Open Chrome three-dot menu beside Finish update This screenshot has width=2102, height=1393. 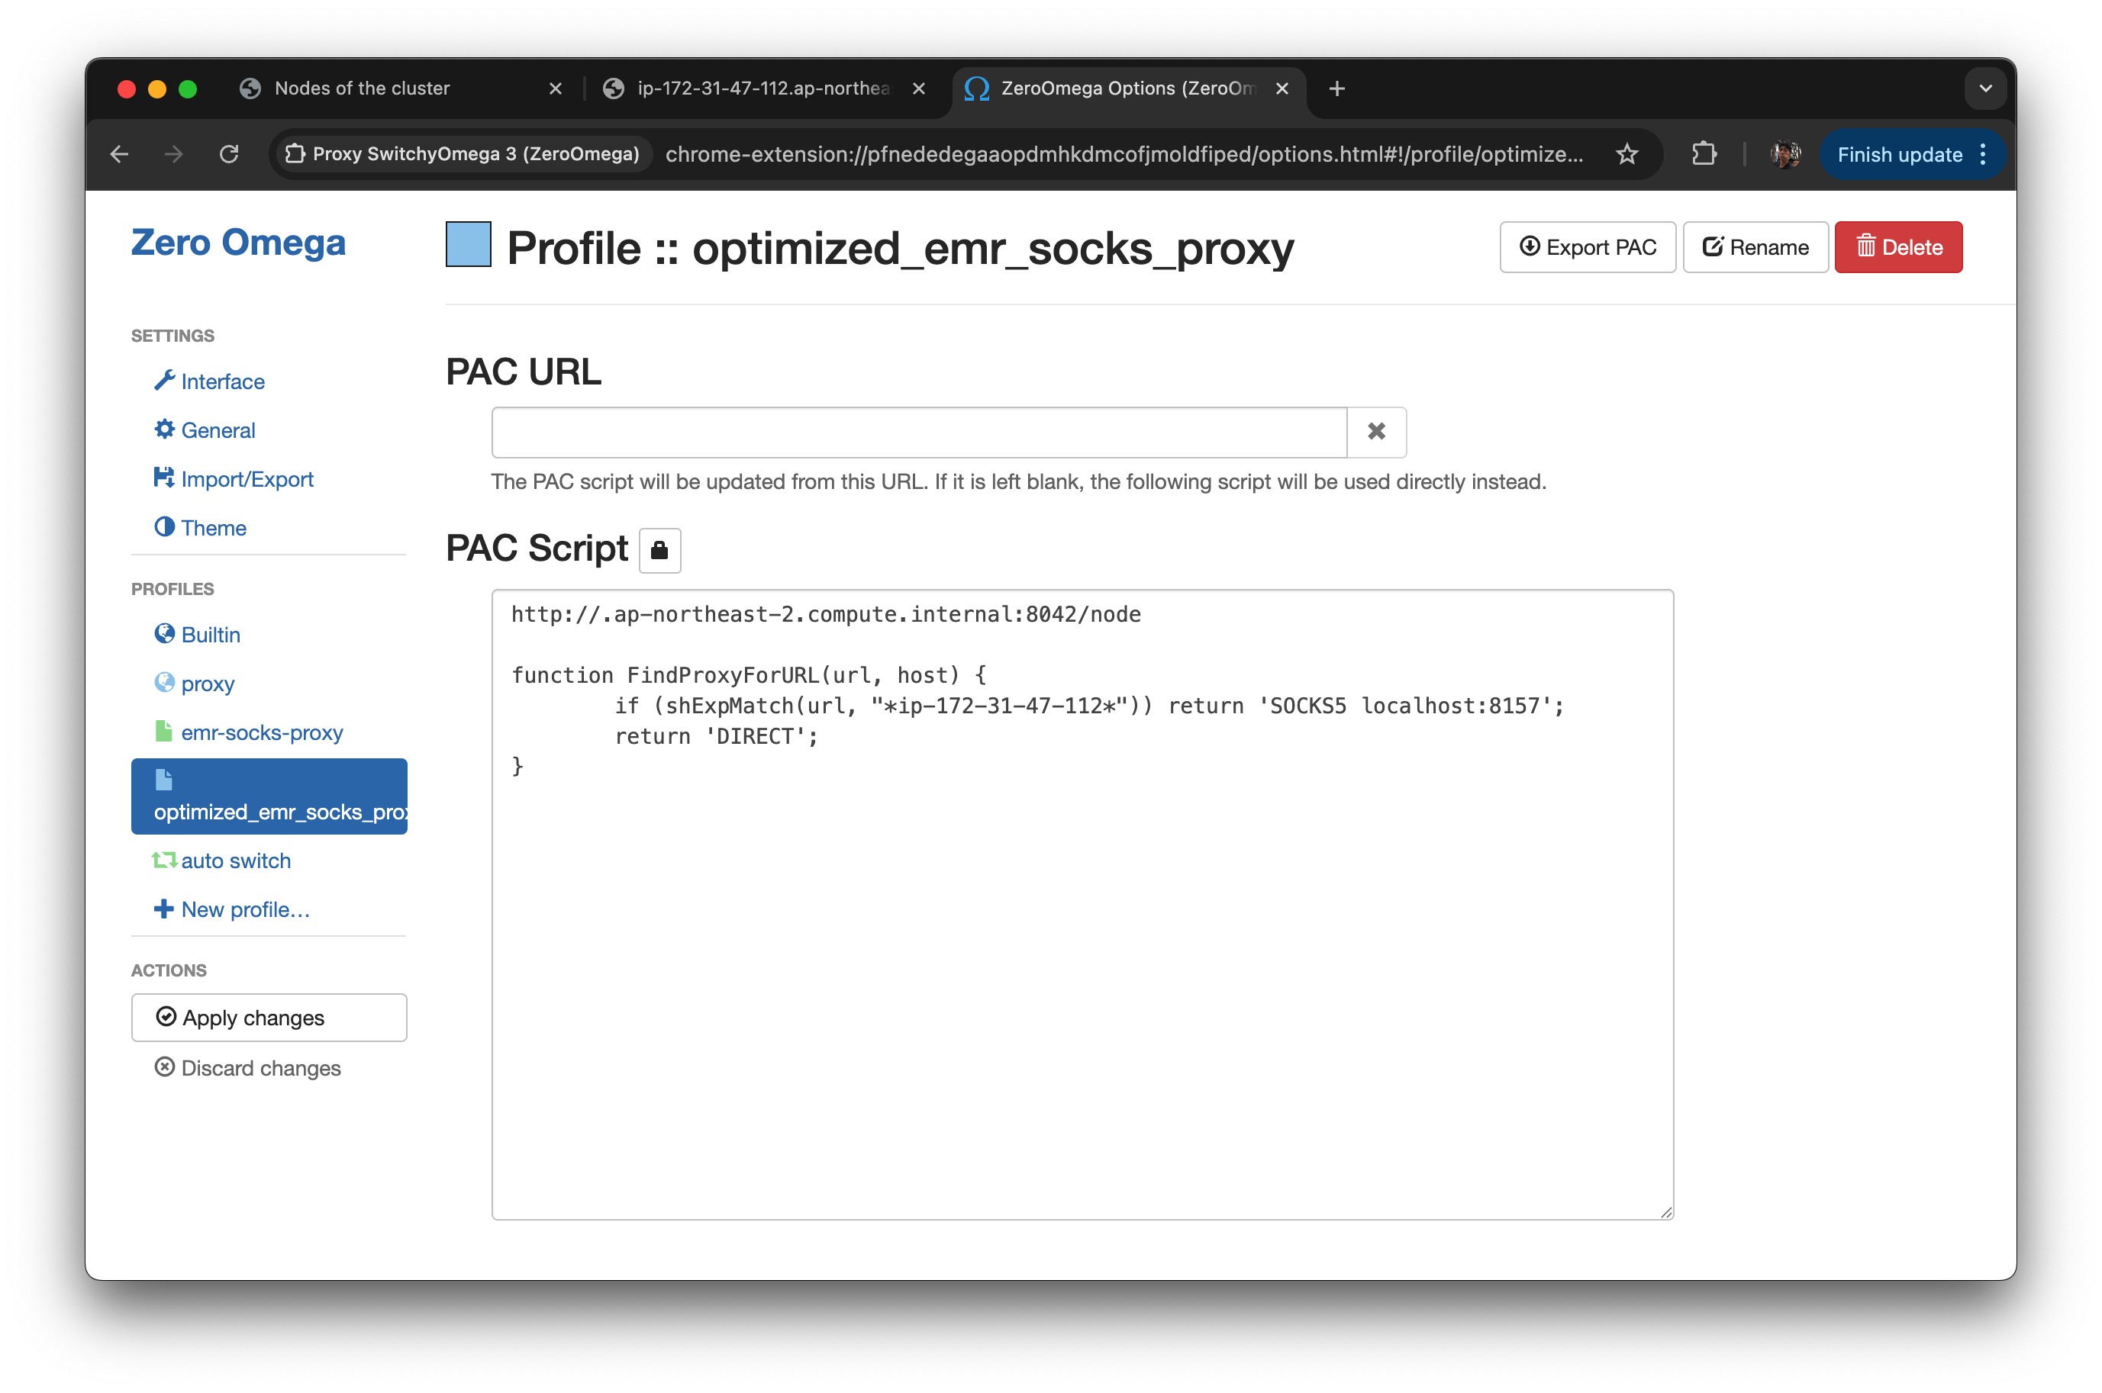[x=1983, y=155]
